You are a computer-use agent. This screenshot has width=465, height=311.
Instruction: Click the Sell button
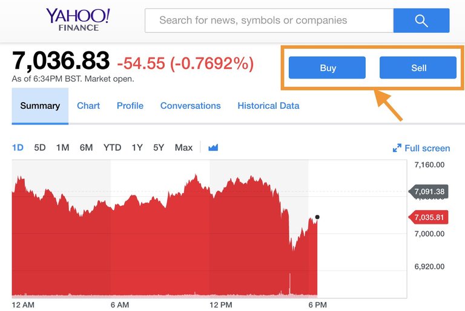(418, 68)
